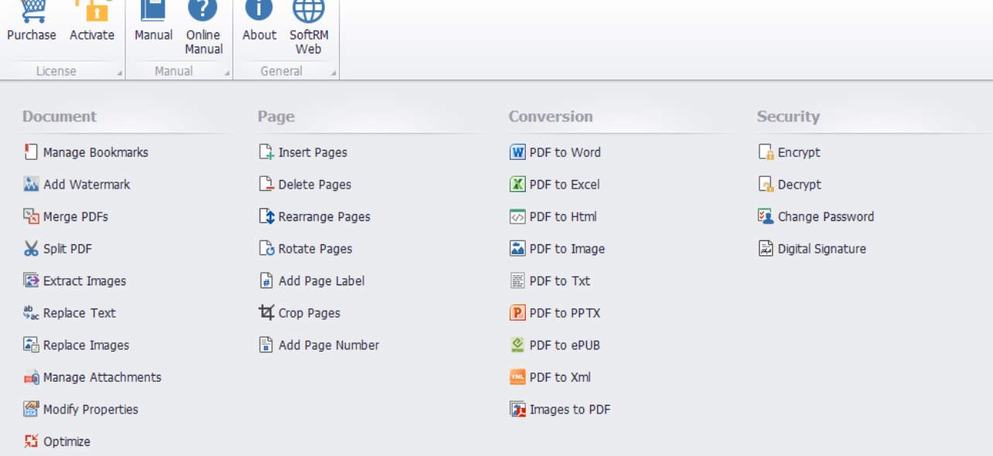Click the Replace Text icon
Screen dimensions: 993x456
click(x=31, y=313)
